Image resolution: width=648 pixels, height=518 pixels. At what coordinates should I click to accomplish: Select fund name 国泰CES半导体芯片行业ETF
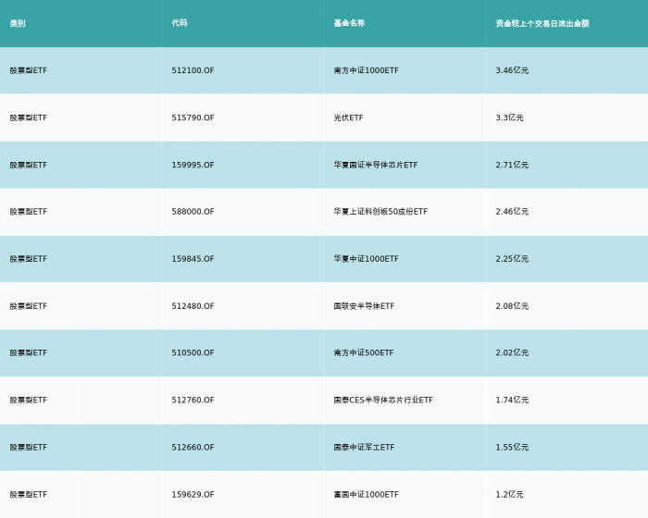[x=383, y=400]
